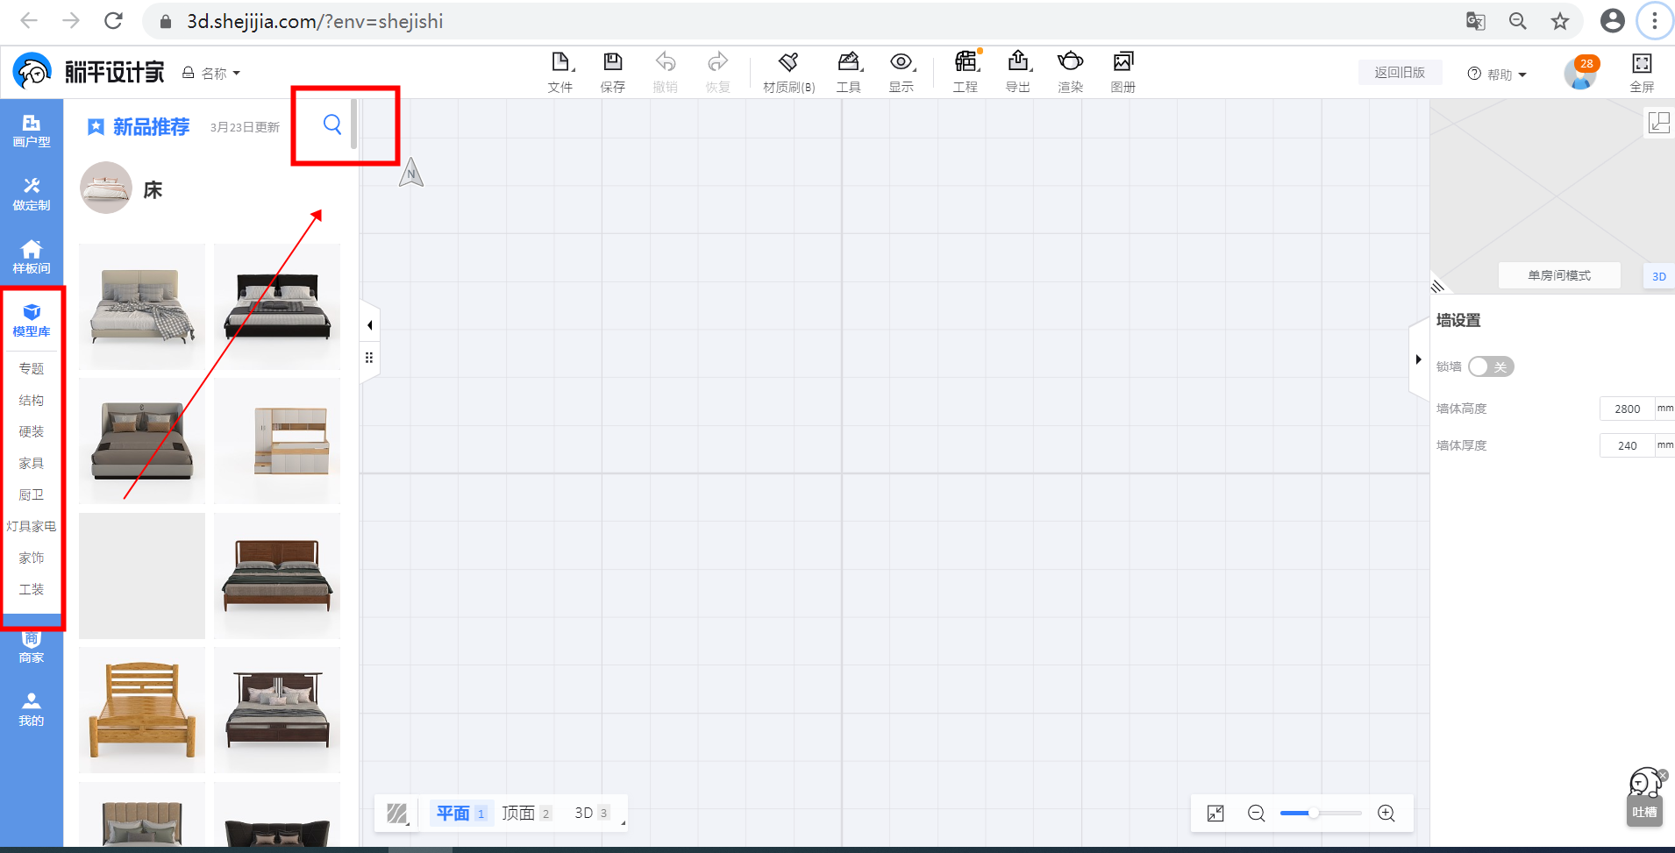1675x853 pixels.
Task: Open the 做定制 customization sidebar item
Action: click(x=32, y=194)
